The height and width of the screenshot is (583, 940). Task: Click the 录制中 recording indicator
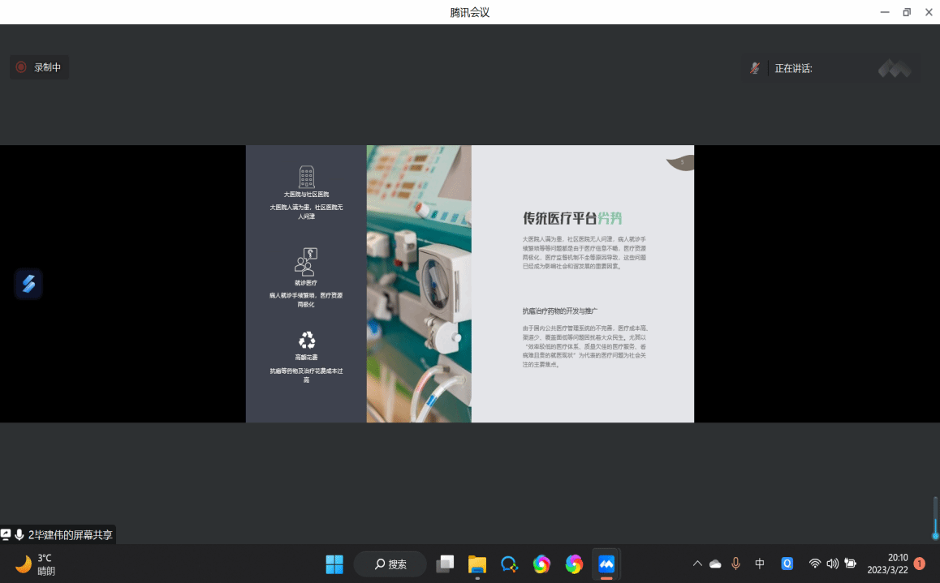39,67
